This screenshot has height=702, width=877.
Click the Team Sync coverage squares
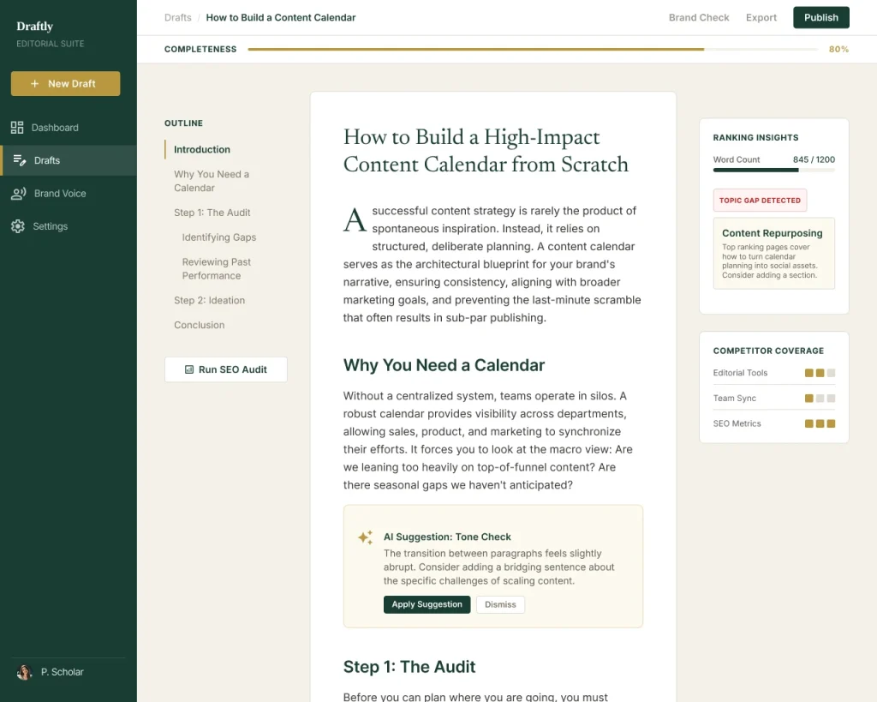click(x=820, y=398)
